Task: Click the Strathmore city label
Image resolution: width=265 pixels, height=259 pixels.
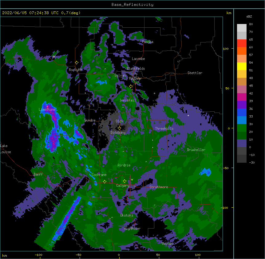Action: 159,187
